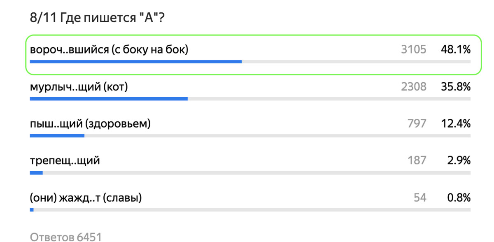Click the progress bar under "пыш..щий"
This screenshot has height=242, width=494.
tap(250, 136)
